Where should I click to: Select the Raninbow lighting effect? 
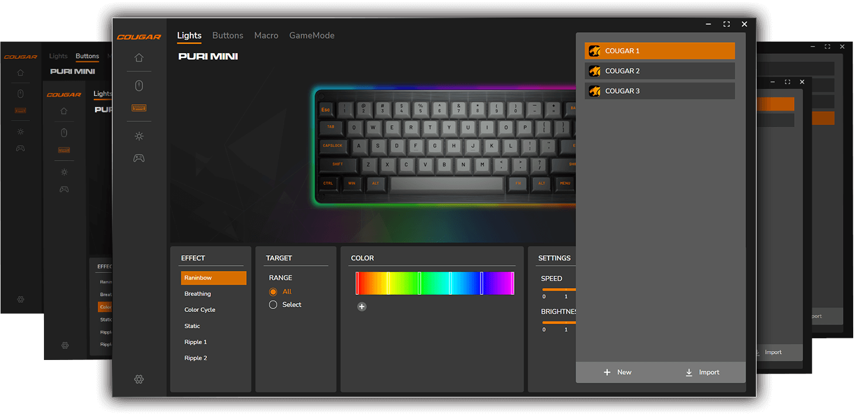(213, 278)
